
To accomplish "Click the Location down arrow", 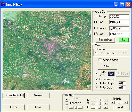I will (x=67, y=108).
